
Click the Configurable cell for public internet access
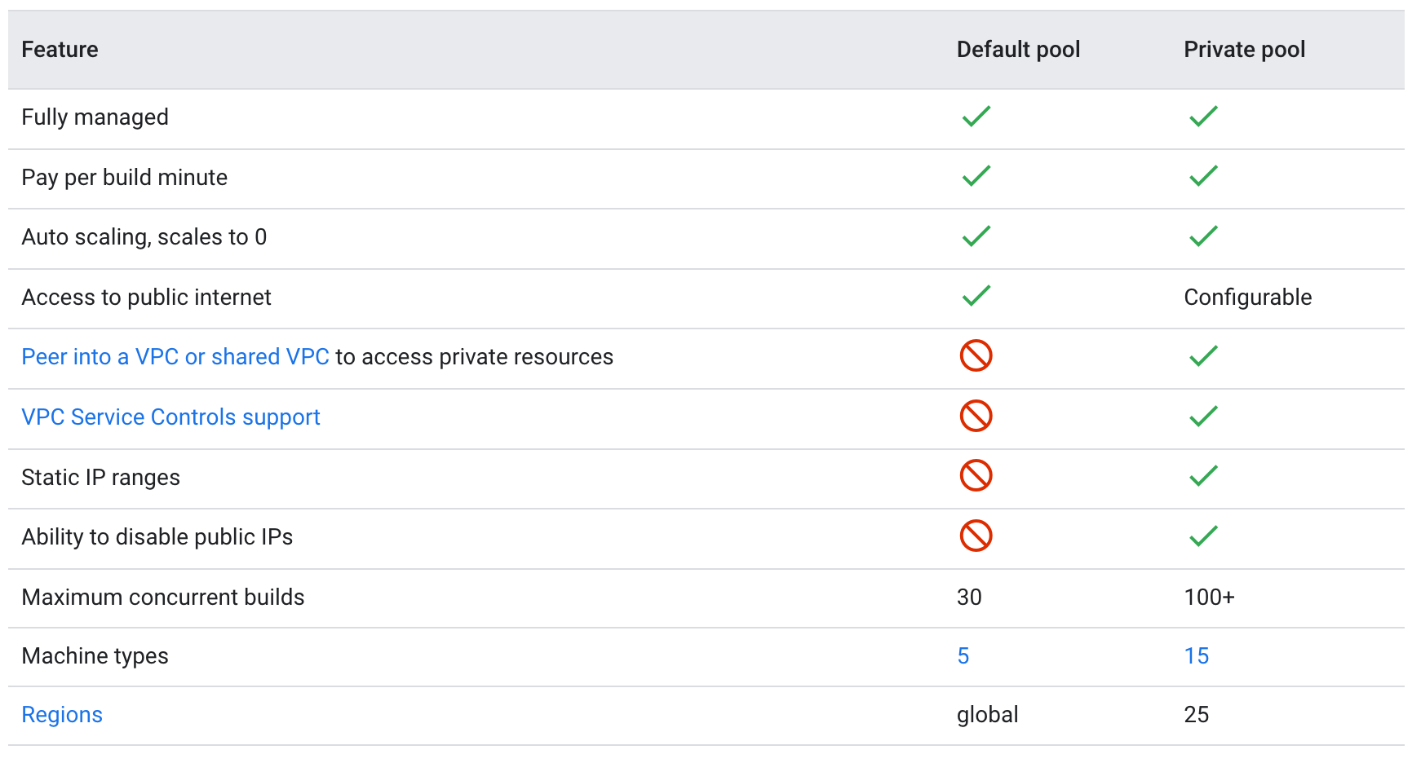1247,298
